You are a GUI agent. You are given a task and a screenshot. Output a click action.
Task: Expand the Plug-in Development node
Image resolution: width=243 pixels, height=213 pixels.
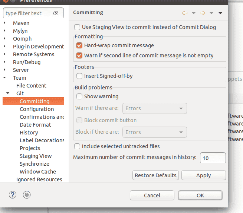(x=4, y=47)
